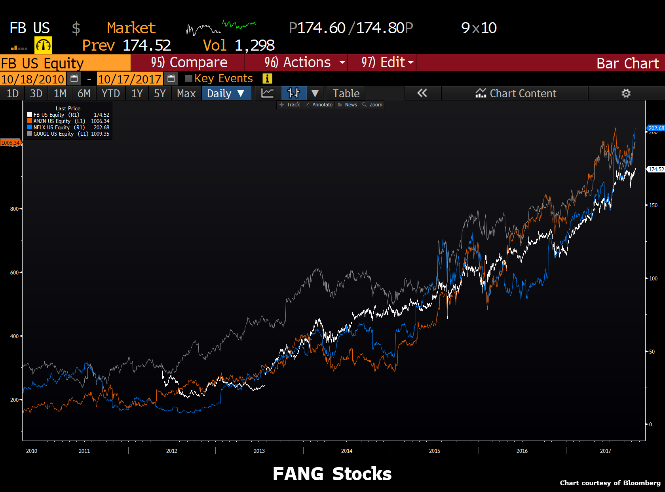665x492 pixels.
Task: Click the GOOGL last price 1009.35 in legend
Action: pyautogui.click(x=100, y=134)
